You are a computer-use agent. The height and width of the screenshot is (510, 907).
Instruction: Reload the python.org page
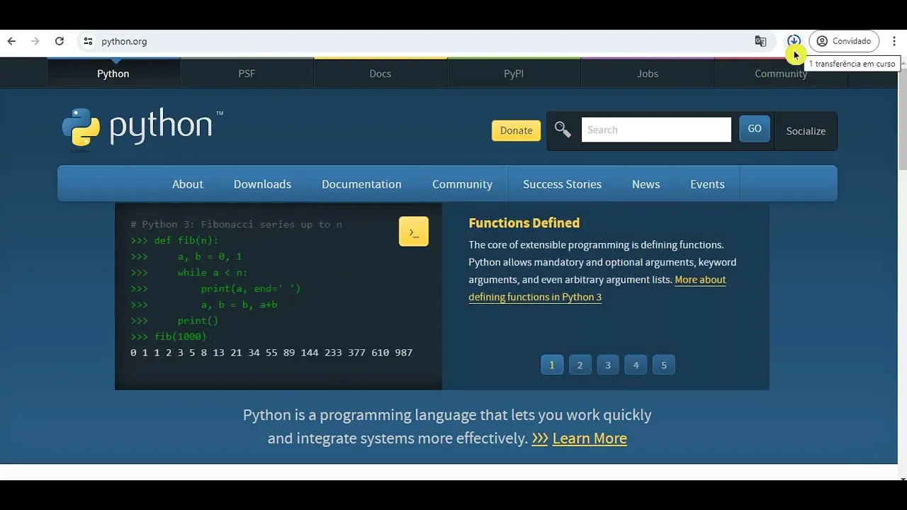[x=60, y=41]
